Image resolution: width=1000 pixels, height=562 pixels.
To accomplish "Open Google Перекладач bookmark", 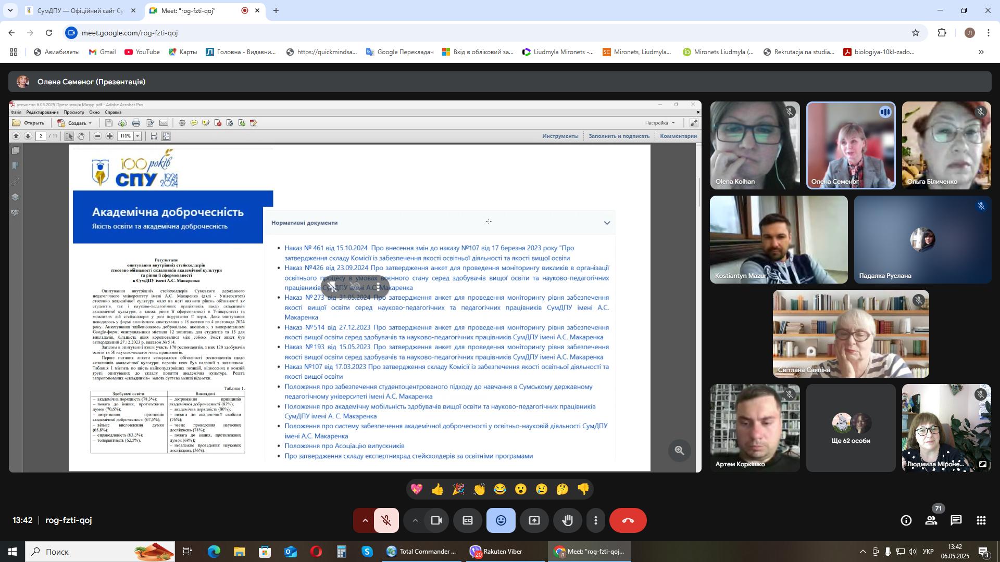I will (399, 52).
